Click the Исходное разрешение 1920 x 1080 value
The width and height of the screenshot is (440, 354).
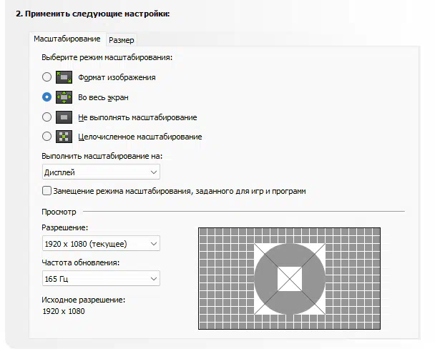click(x=64, y=311)
